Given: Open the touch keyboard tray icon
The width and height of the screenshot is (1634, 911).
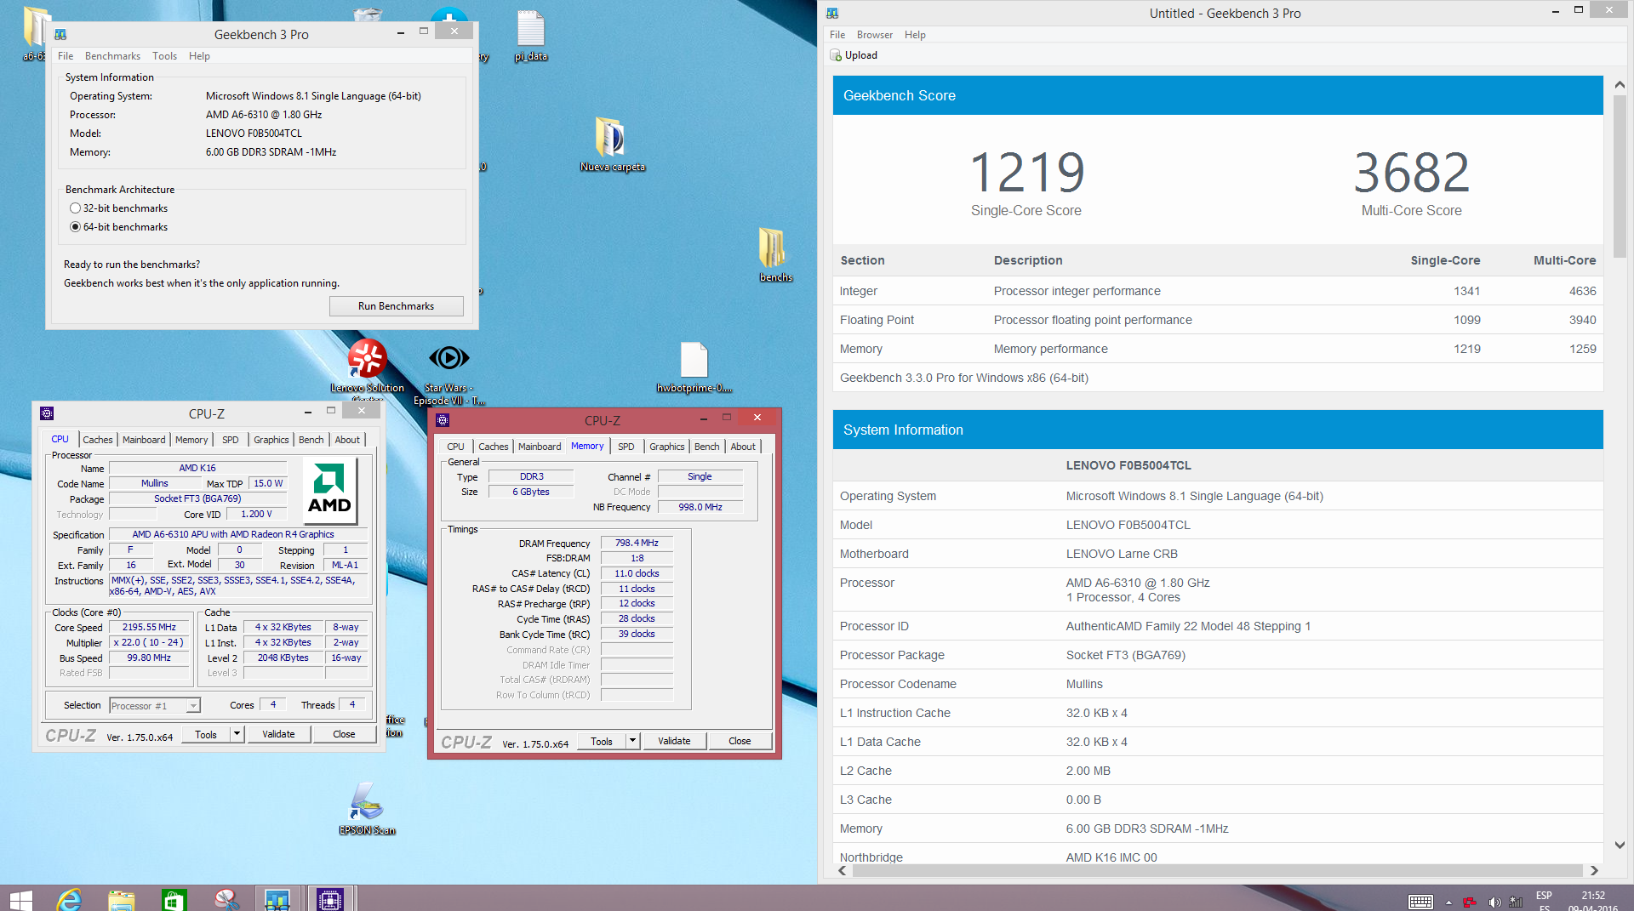Looking at the screenshot, I should 1420,902.
